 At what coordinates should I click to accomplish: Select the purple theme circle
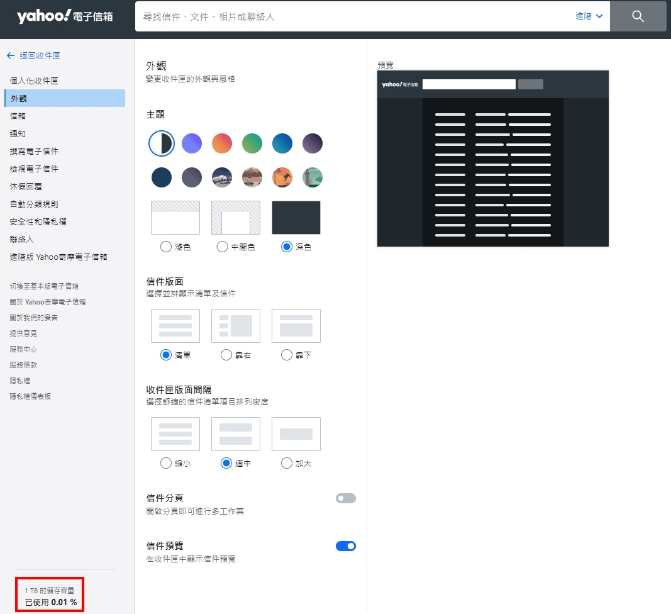coord(192,143)
